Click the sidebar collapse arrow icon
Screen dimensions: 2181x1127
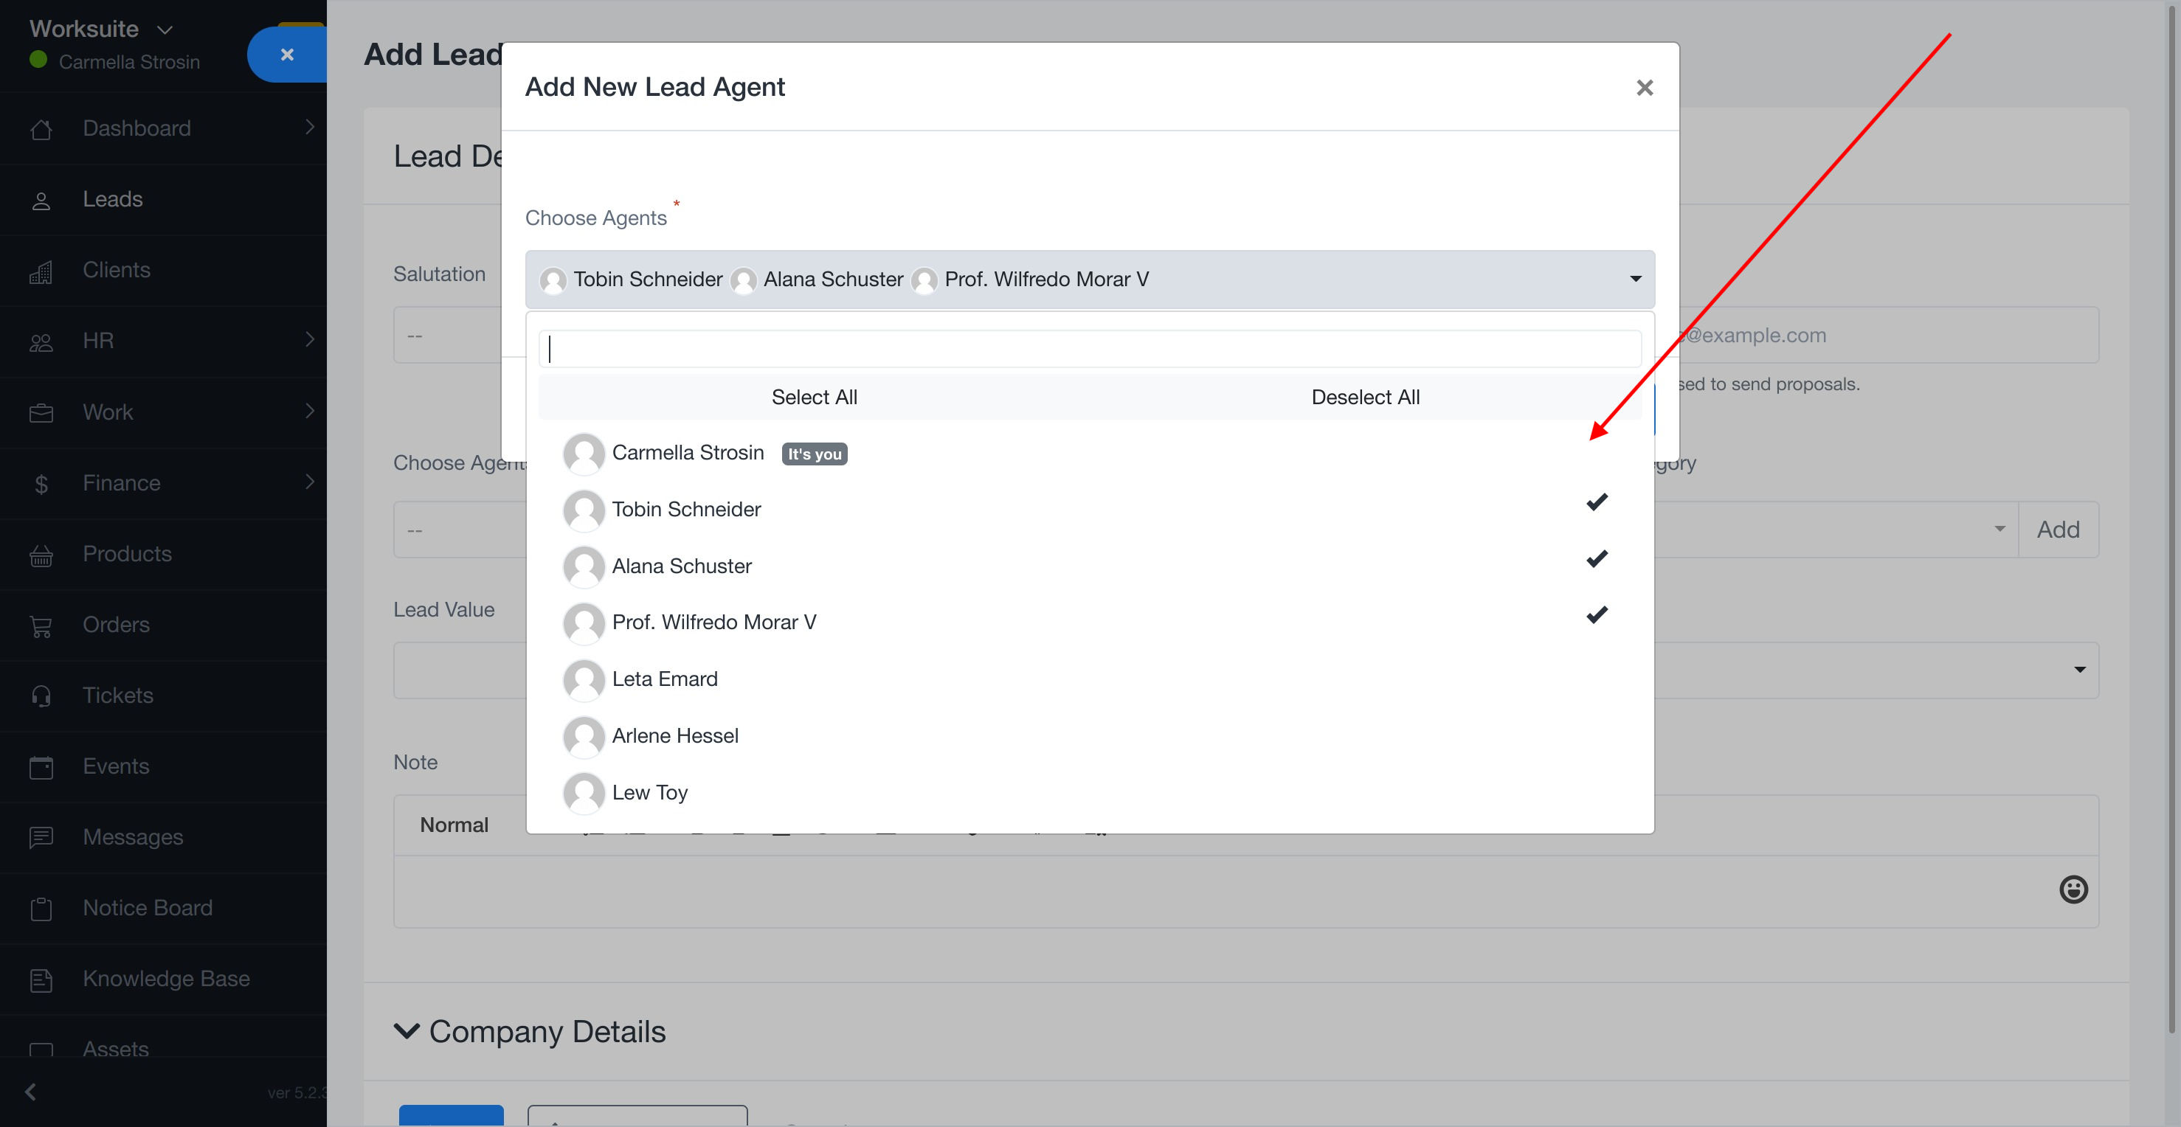30,1092
